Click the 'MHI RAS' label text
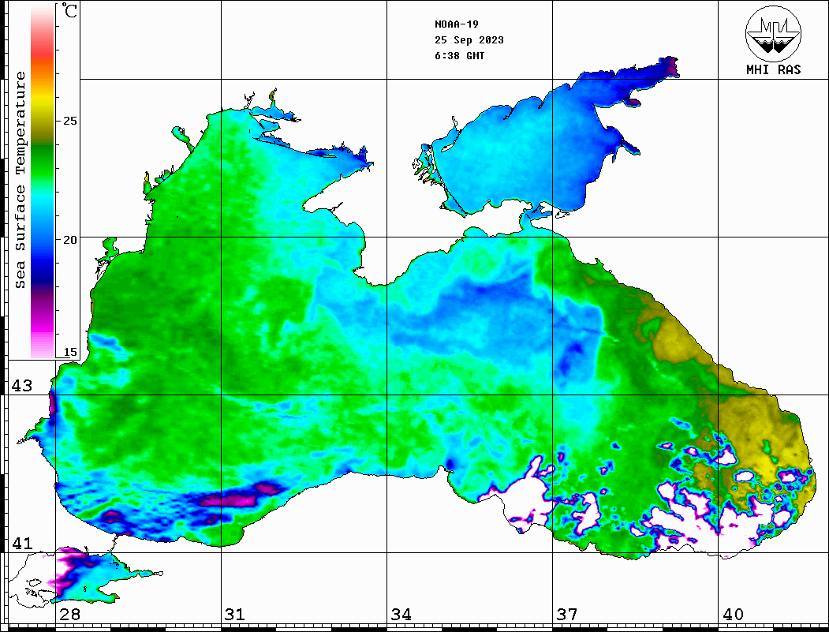This screenshot has height=632, width=829. [x=773, y=69]
